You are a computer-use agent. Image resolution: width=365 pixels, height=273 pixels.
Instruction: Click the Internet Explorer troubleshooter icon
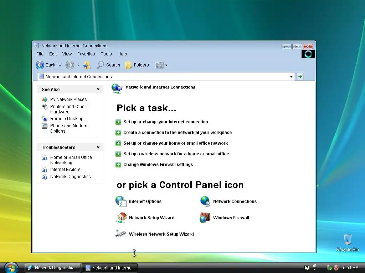coord(45,170)
